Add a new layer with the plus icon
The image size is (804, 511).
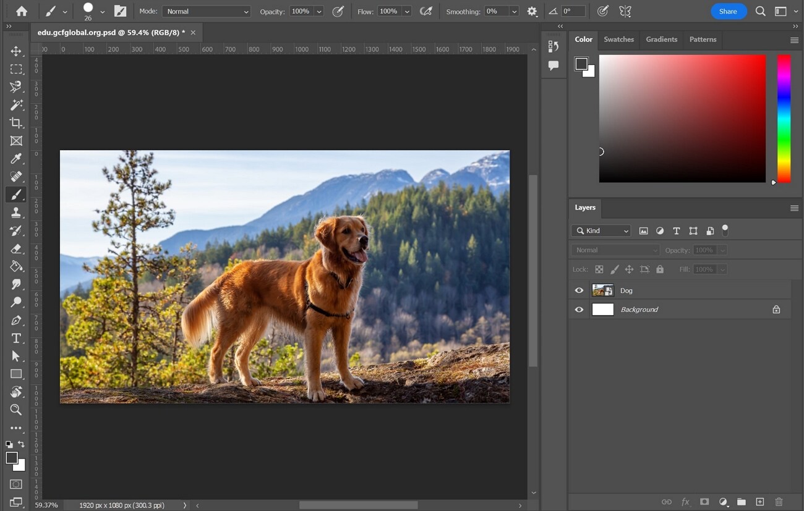tap(760, 502)
